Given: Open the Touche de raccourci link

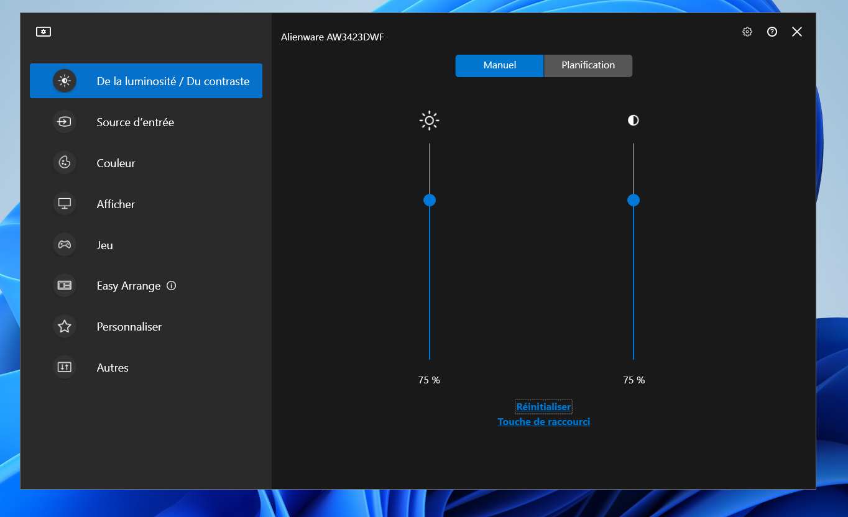Looking at the screenshot, I should (x=543, y=422).
